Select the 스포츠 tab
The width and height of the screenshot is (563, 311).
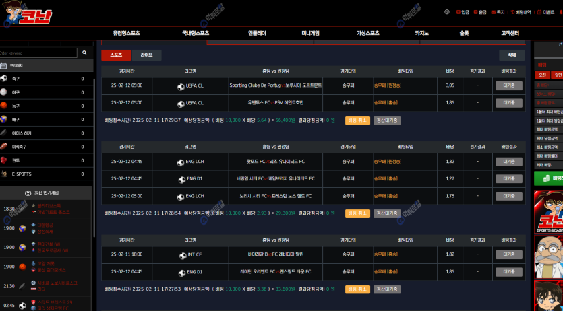(x=116, y=55)
